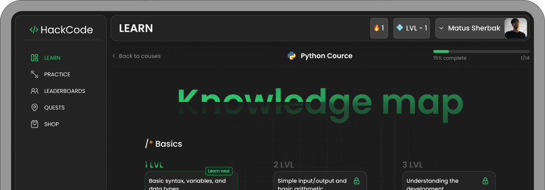Click the Practice dumbbell icon

[x=34, y=74]
